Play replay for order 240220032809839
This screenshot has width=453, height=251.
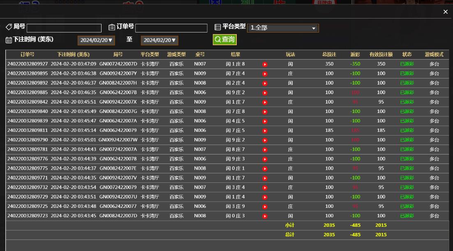pyautogui.click(x=265, y=121)
